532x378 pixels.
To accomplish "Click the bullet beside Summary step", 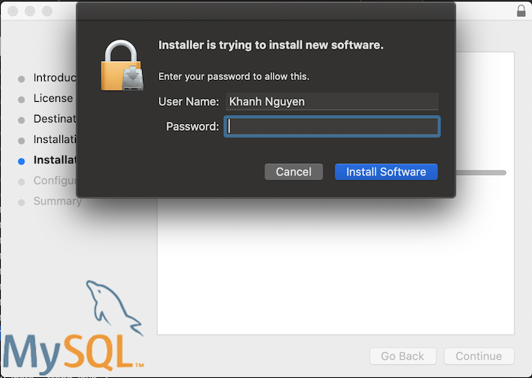I will (21, 202).
